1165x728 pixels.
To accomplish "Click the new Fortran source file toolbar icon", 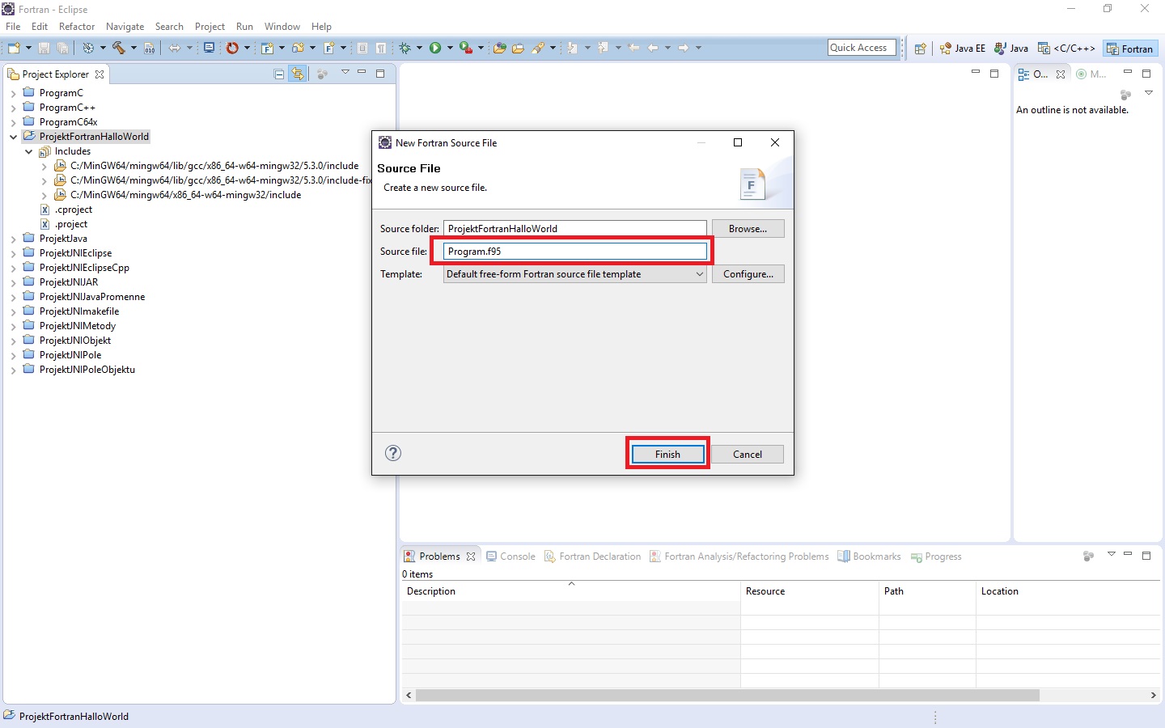I will click(x=329, y=49).
